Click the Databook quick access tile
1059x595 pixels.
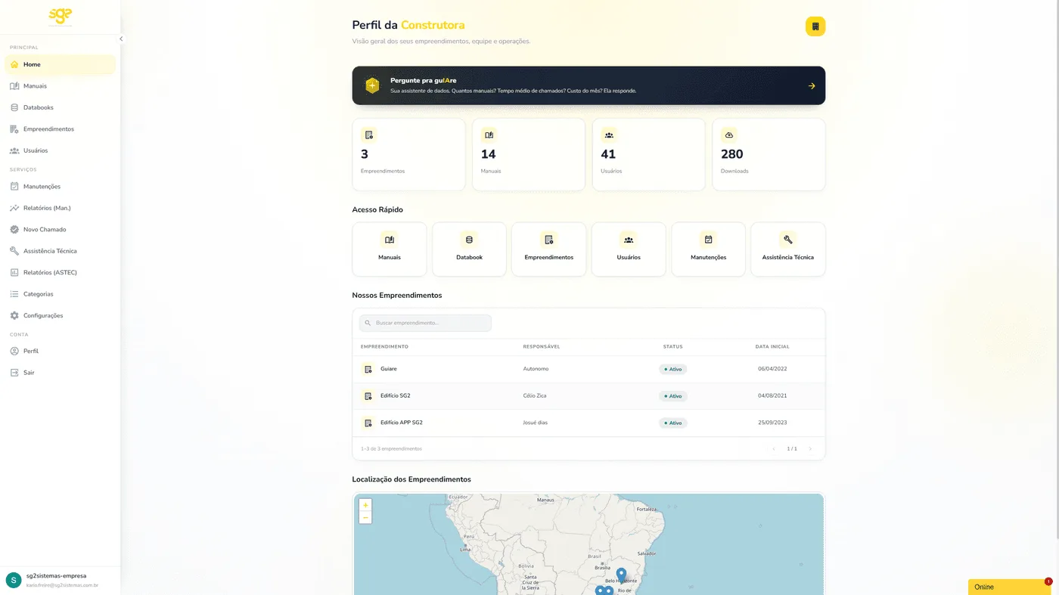(x=469, y=249)
